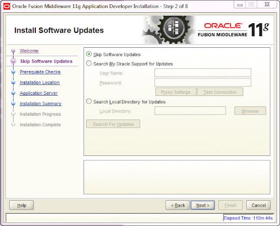Click the Search For Updates button
Image resolution: width=280 pixels, height=226 pixels.
(x=113, y=124)
